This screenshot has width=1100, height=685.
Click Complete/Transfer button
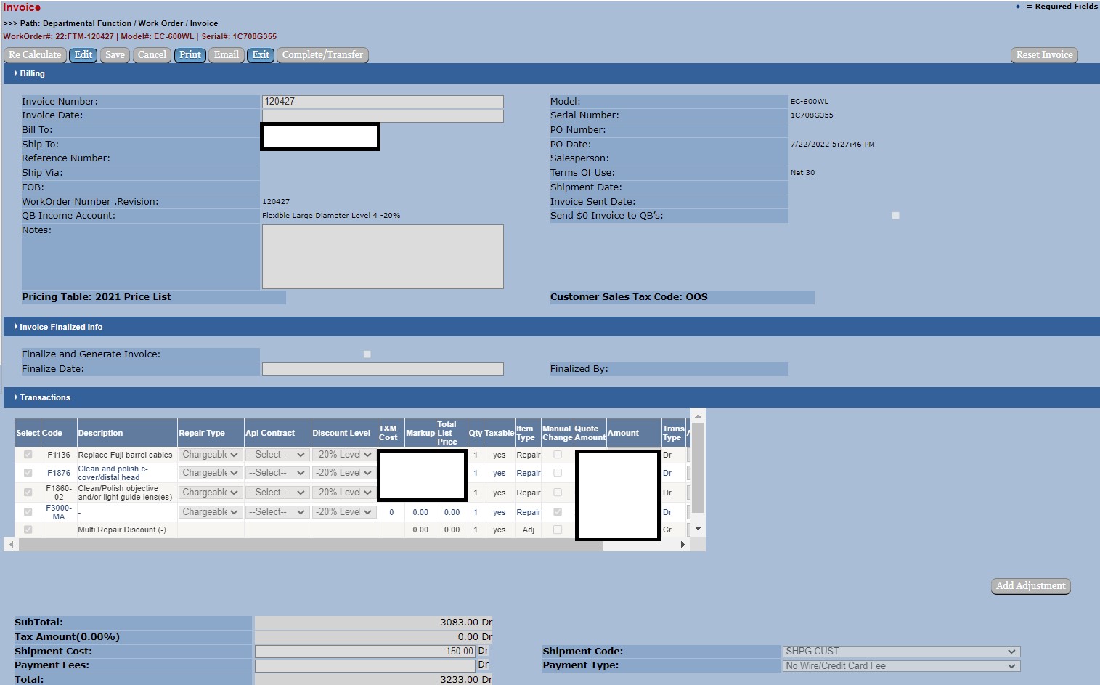(322, 55)
